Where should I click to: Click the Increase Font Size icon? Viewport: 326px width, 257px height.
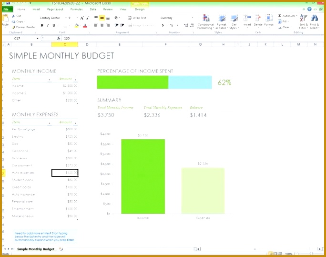(x=82, y=18)
